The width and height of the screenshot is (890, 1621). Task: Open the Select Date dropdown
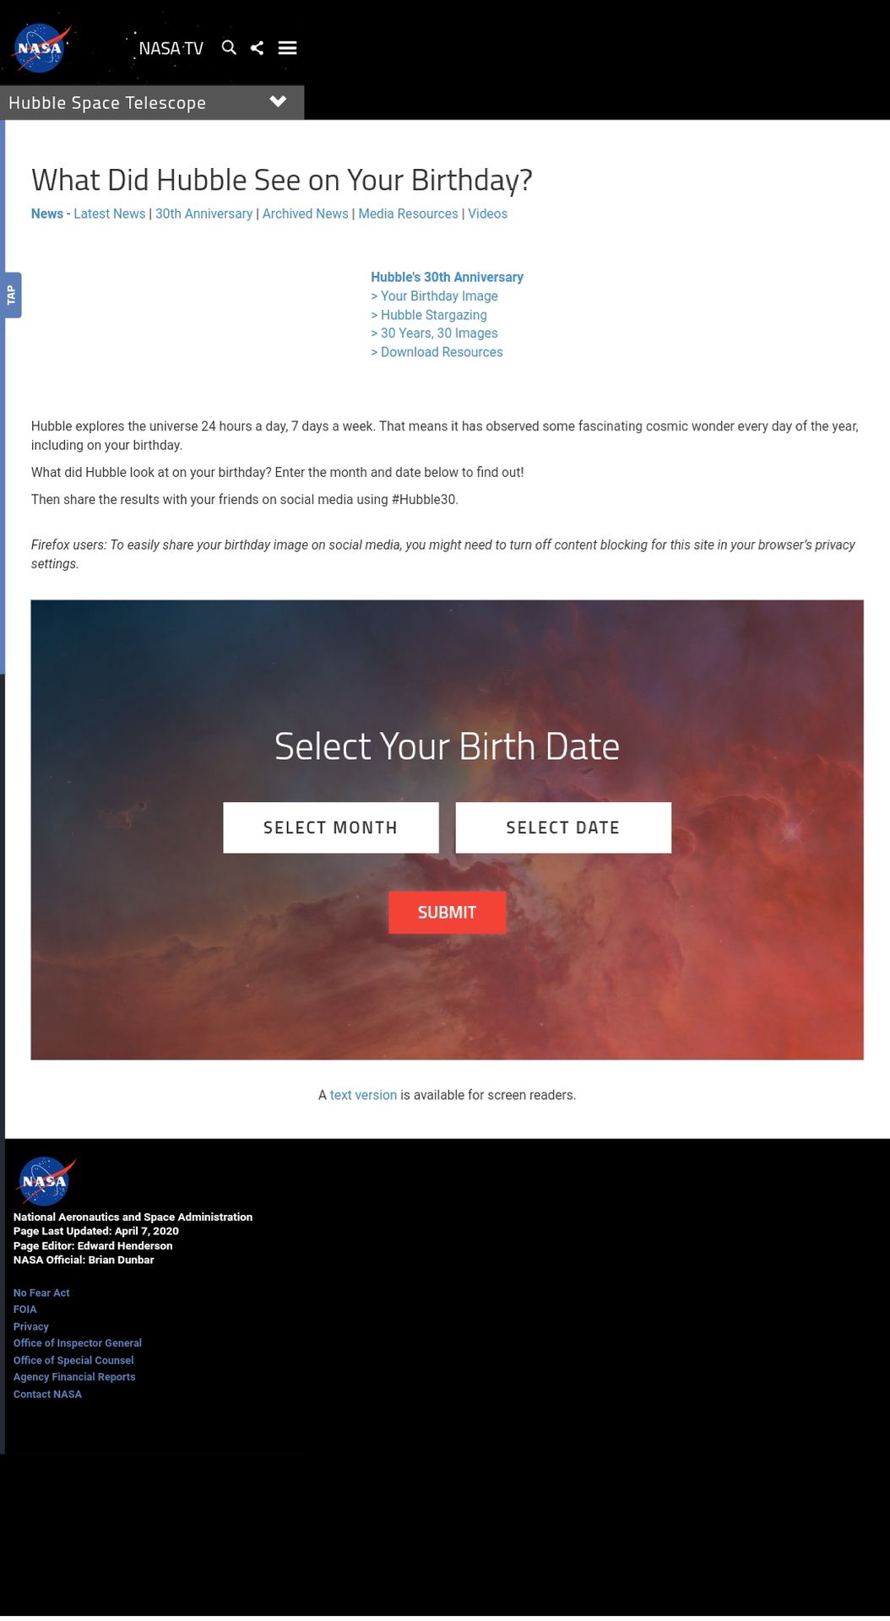(x=562, y=827)
